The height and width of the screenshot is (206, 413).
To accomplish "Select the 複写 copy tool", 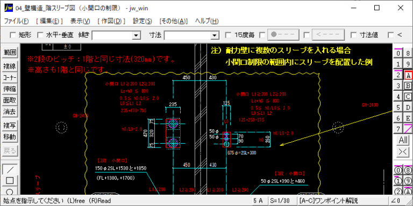I will (10, 126).
